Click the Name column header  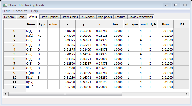[32, 24]
